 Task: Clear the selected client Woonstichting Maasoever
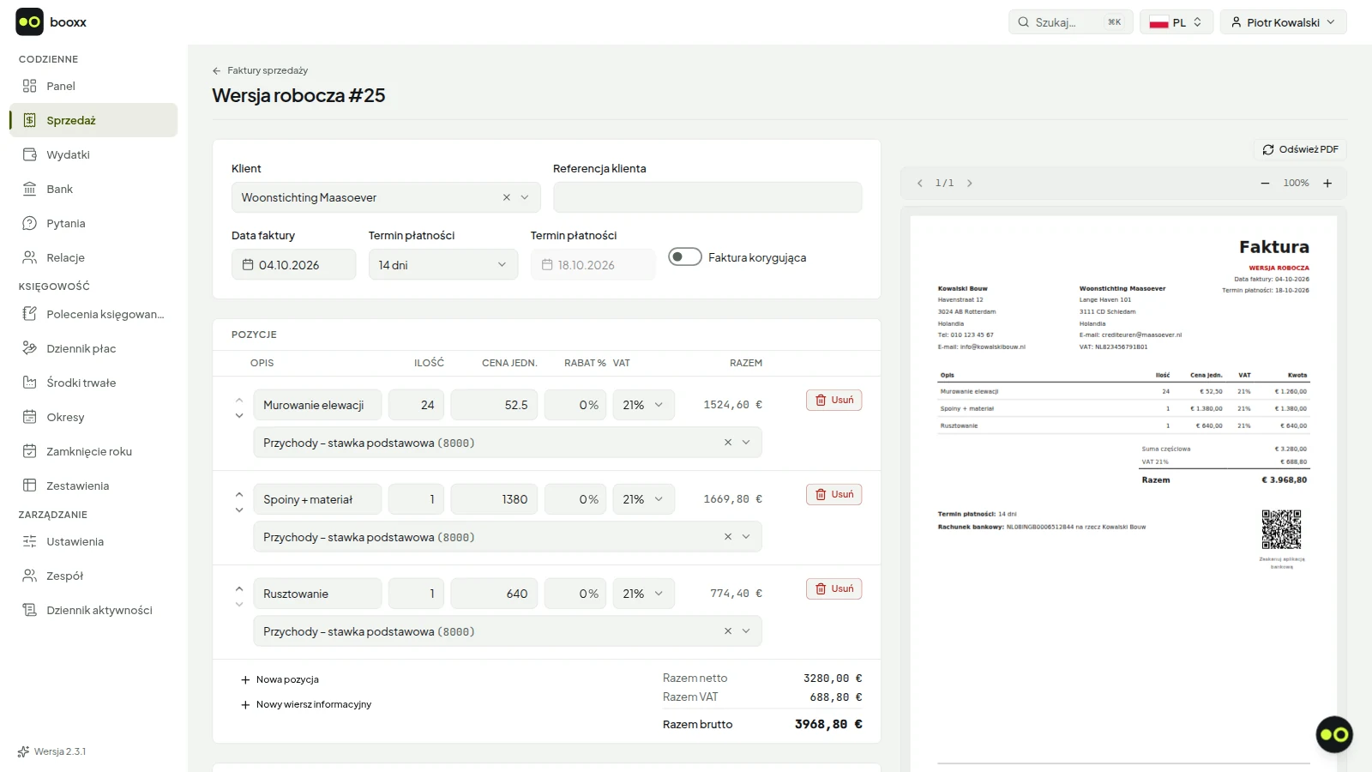pyautogui.click(x=506, y=197)
